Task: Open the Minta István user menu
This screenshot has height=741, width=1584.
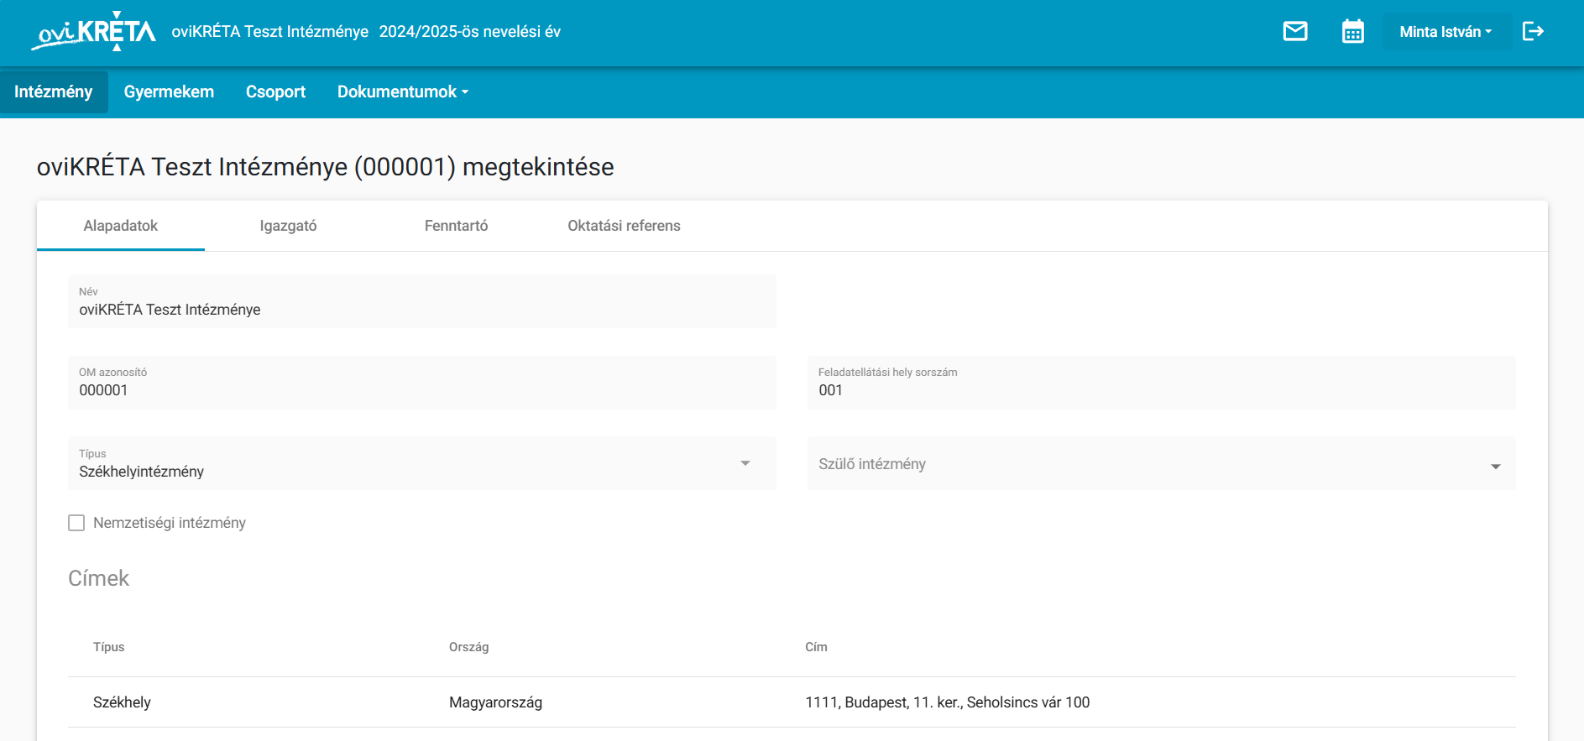Action: [x=1446, y=32]
